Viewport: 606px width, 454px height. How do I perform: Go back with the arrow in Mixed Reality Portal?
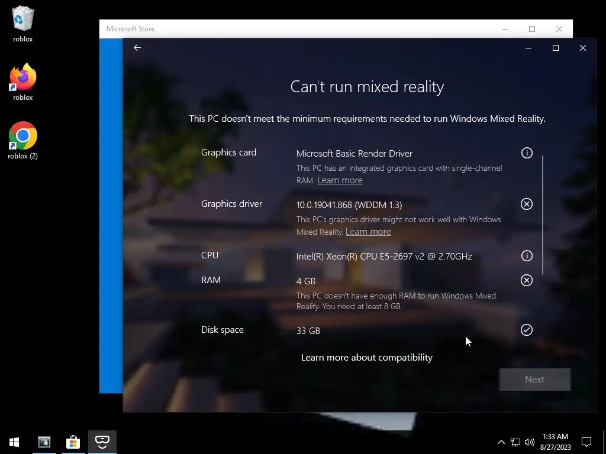137,47
